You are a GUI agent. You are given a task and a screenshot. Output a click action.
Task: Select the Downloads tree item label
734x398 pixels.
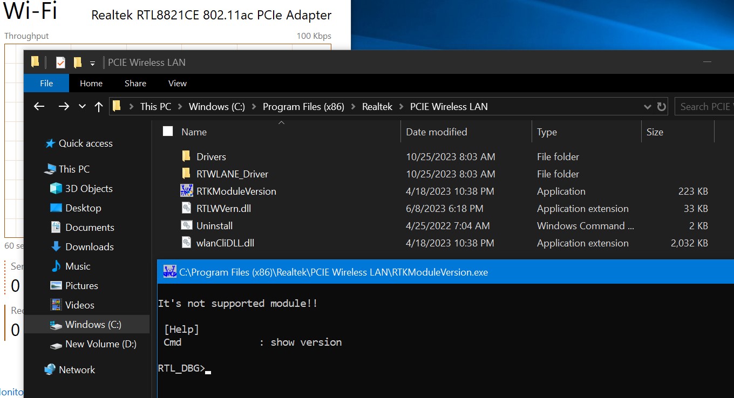[90, 246]
